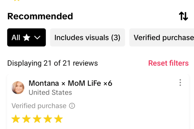Image resolution: width=194 pixels, height=129 pixels.
Task: Click the United States location label
Action: [50, 92]
